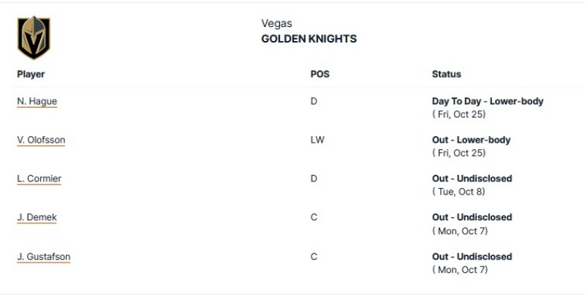
Task: Click Gustafson's Mon, Oct 7 date
Action: (x=460, y=270)
